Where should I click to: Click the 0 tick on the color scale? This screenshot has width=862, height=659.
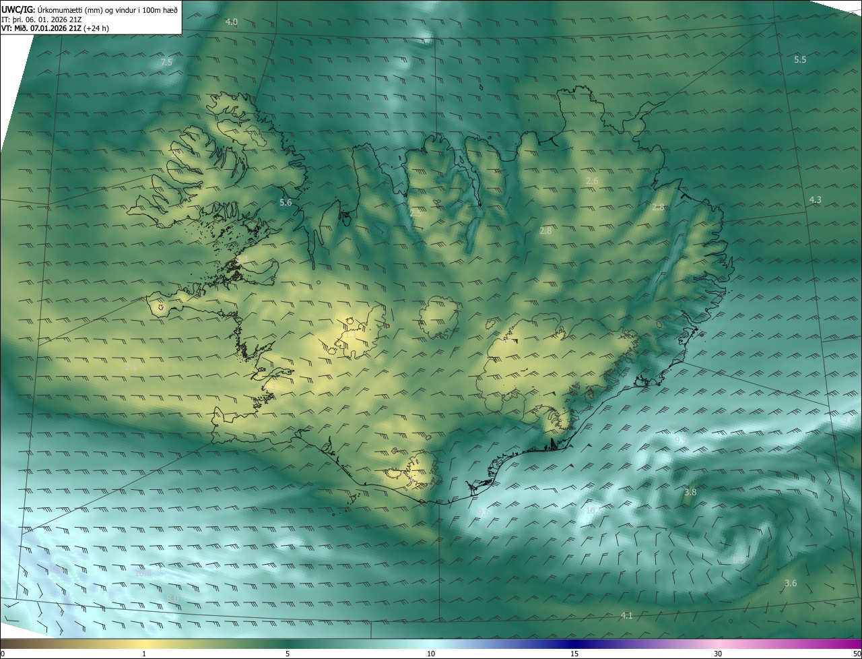pos(3,654)
